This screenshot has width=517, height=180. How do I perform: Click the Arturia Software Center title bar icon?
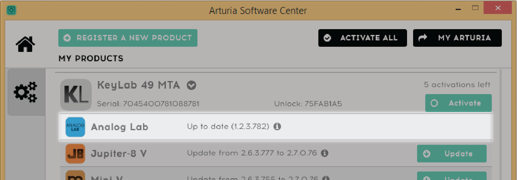[x=11, y=10]
